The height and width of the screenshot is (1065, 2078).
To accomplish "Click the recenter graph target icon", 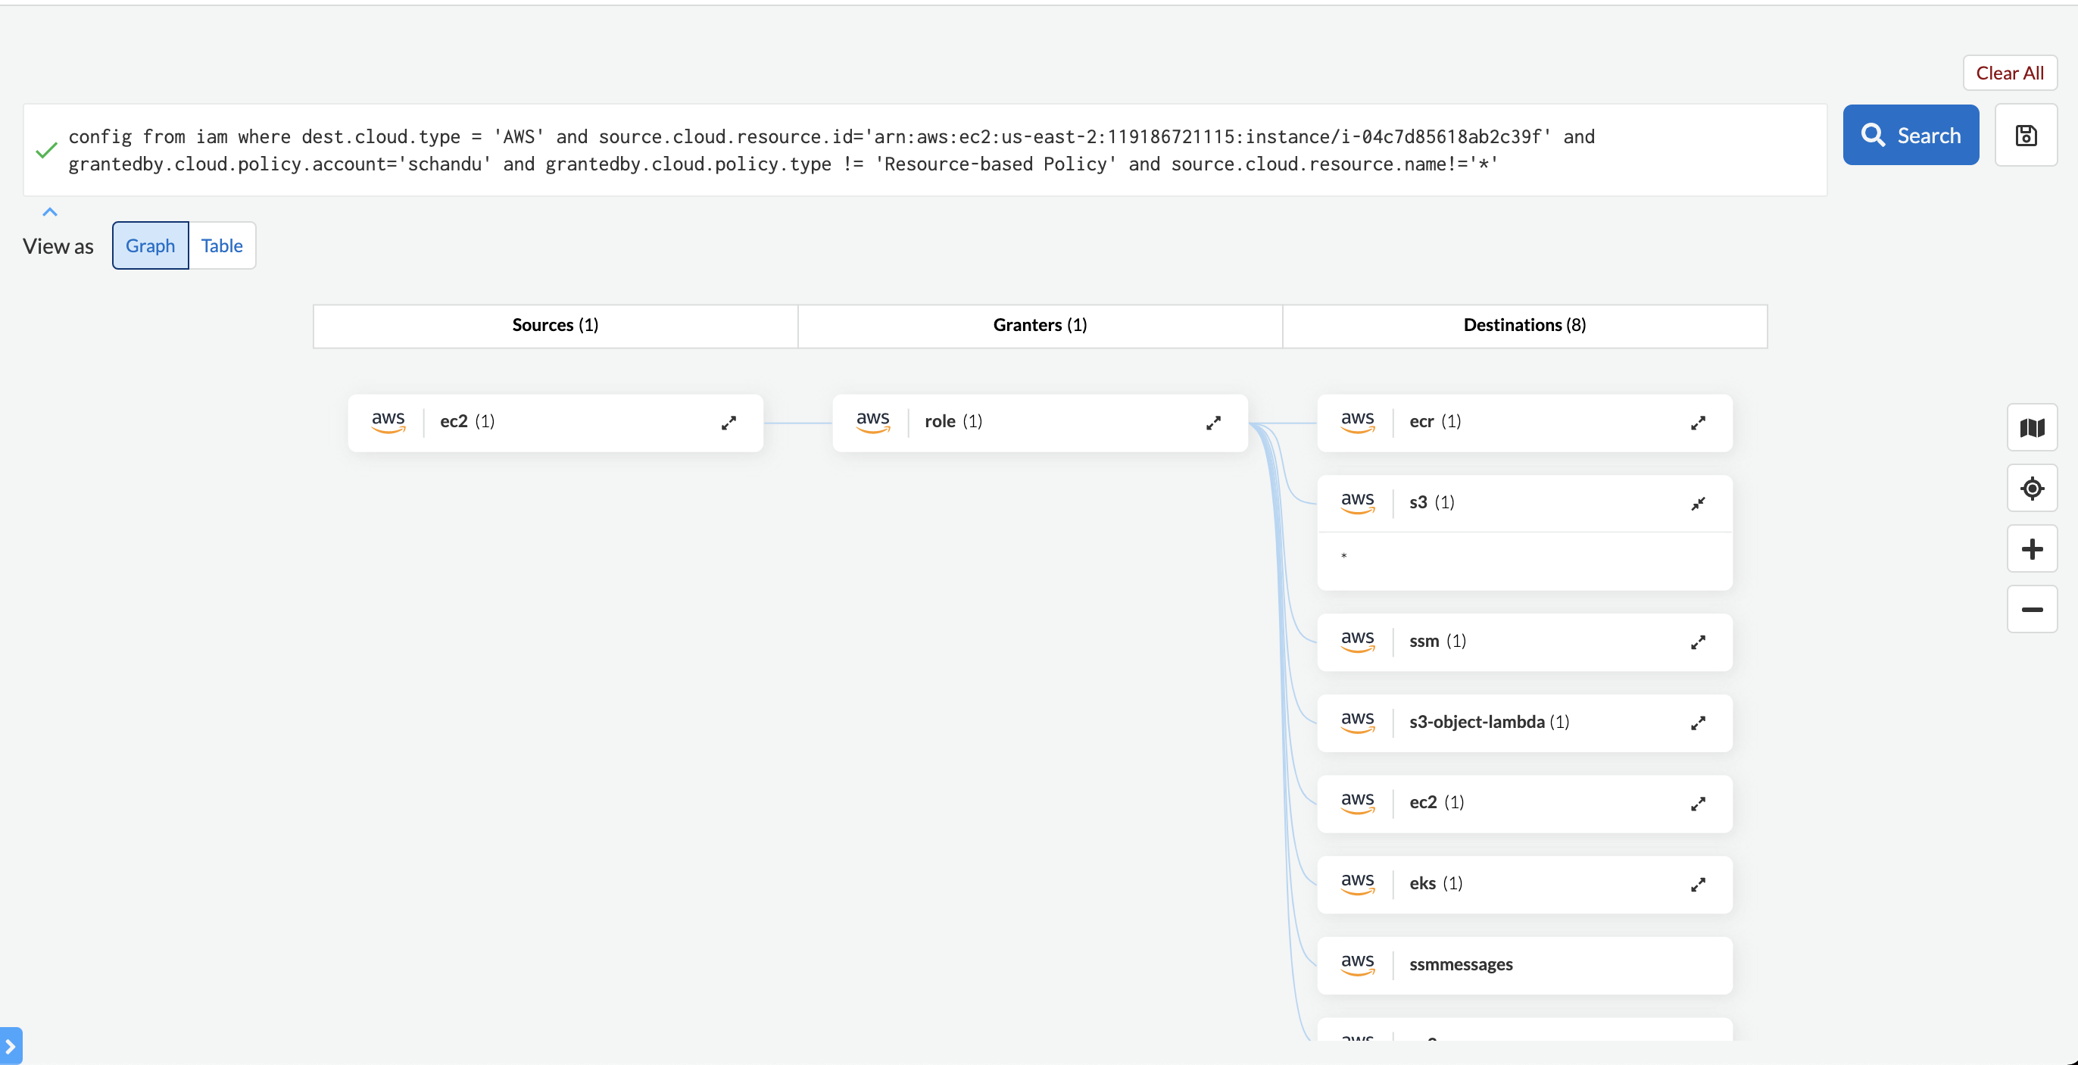I will 2031,488.
